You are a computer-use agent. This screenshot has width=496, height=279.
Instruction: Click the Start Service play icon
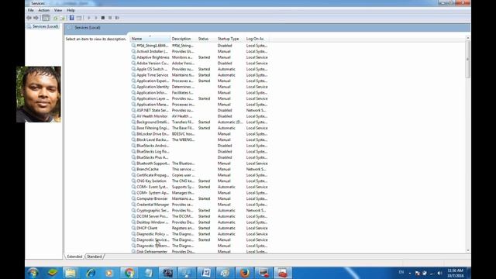point(89,18)
